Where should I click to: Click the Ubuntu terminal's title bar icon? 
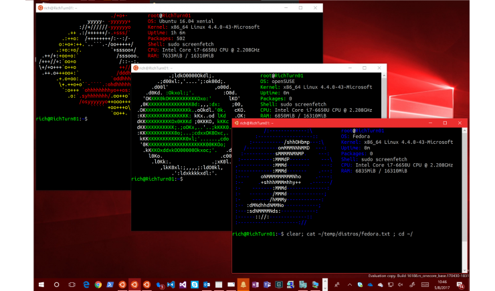point(41,7)
